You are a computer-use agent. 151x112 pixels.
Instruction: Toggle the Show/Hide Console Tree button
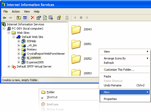pyautogui.click(x=25, y=18)
